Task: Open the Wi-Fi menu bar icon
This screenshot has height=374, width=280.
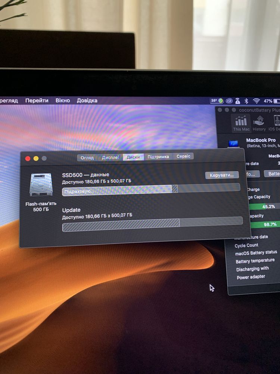Action: click(x=256, y=101)
